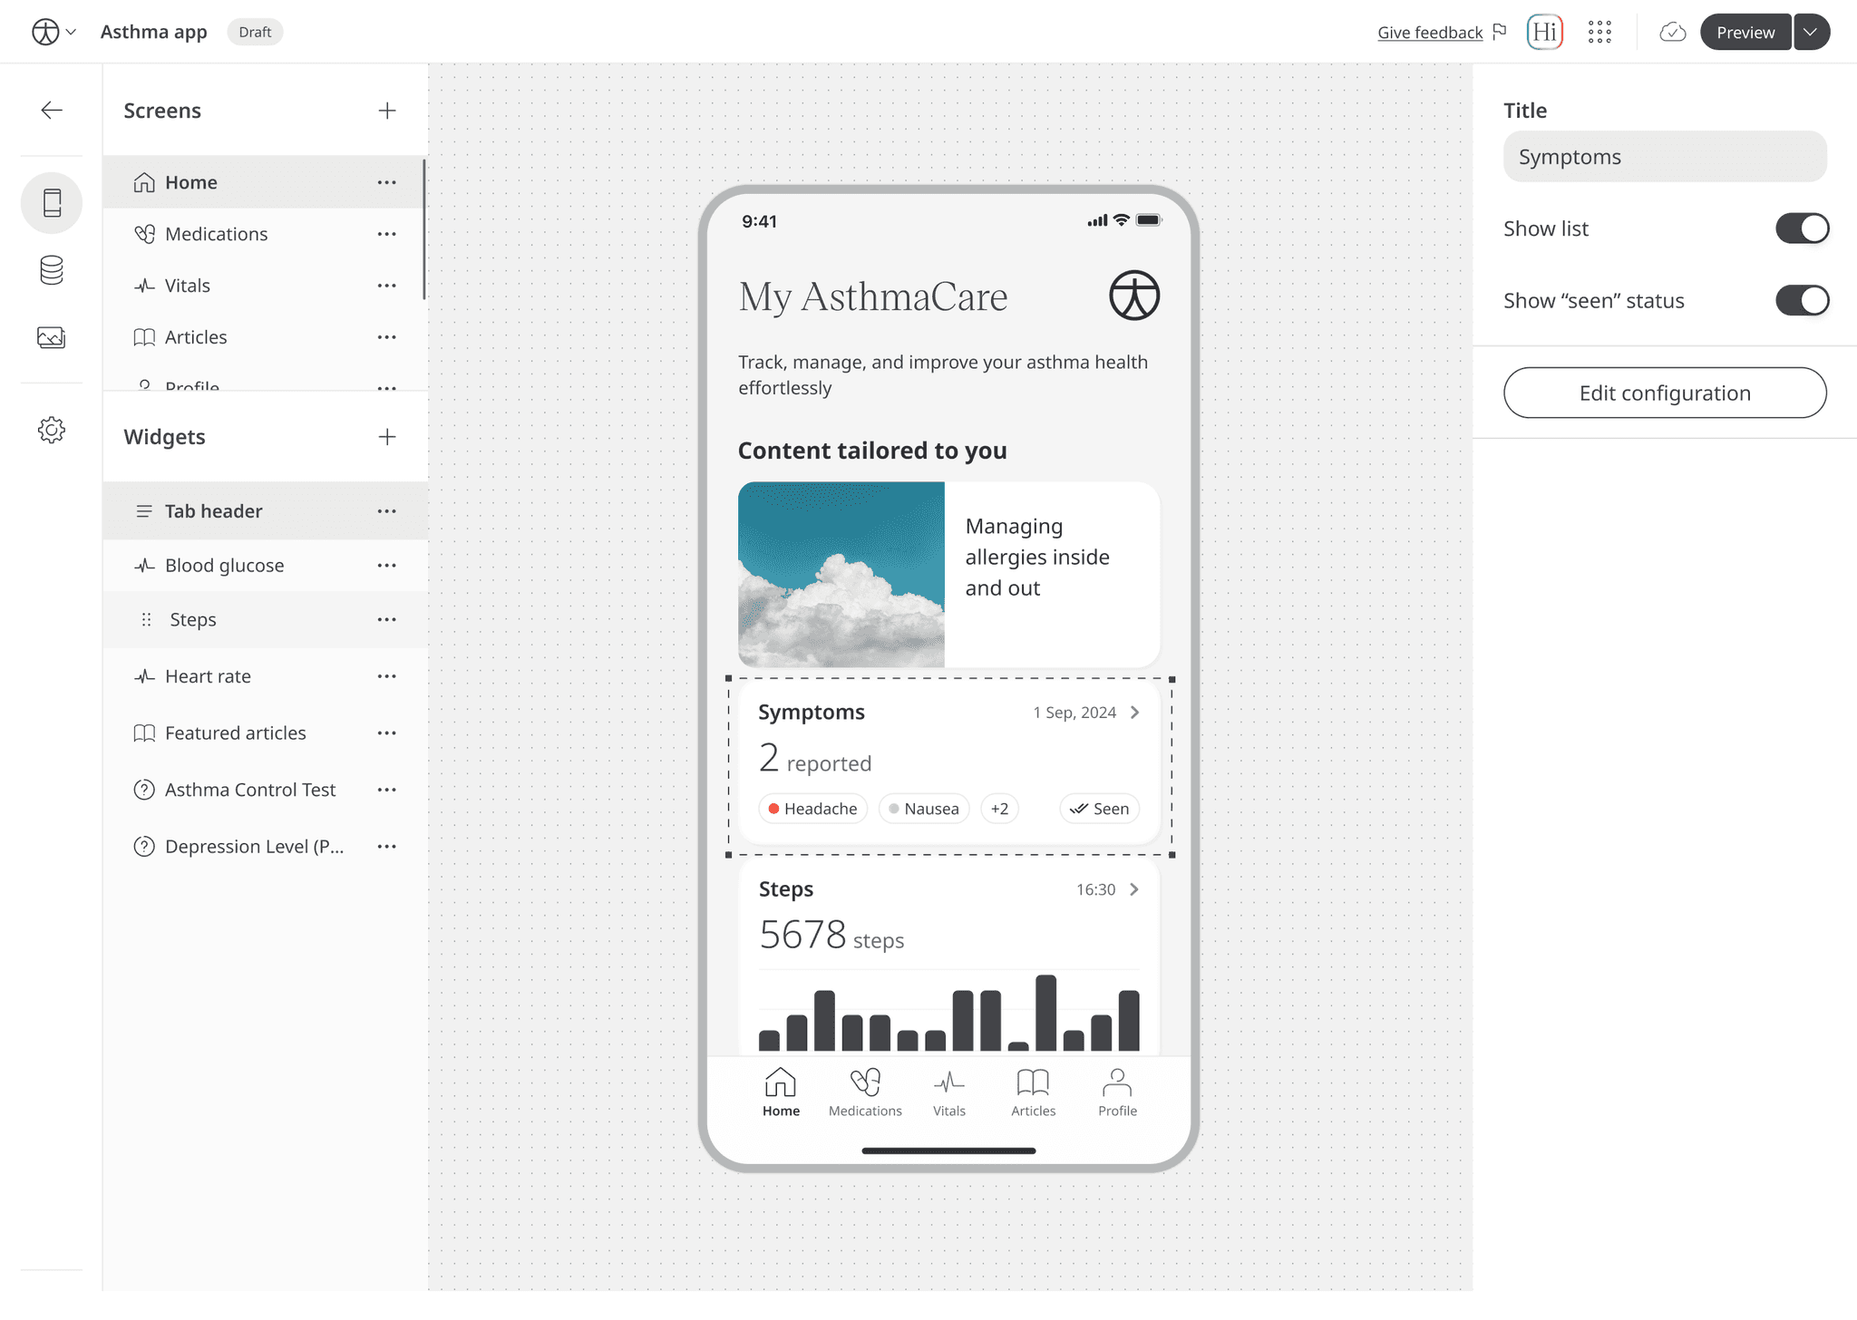Open the Give feedback link
Viewport: 1857px width, 1320px height.
1430,33
